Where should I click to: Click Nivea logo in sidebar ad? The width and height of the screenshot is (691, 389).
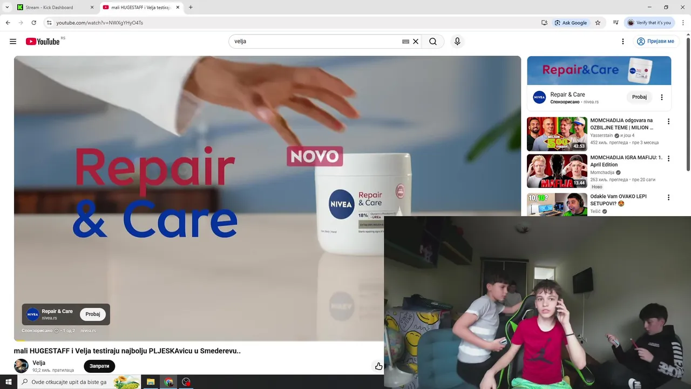[x=539, y=97]
